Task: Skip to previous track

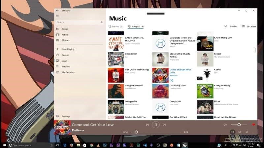Action: (x=147, y=125)
